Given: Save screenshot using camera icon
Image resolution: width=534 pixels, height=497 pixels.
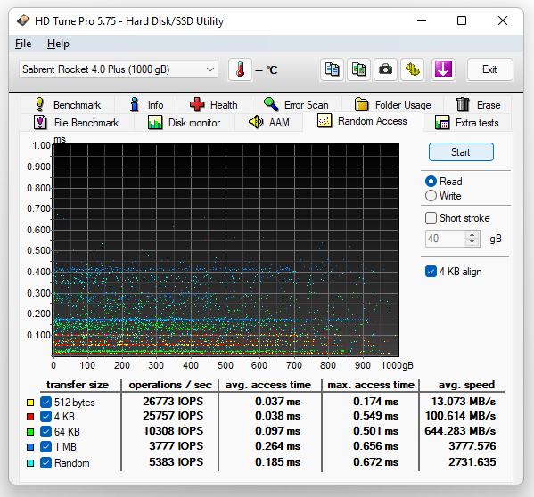Looking at the screenshot, I should pos(385,69).
